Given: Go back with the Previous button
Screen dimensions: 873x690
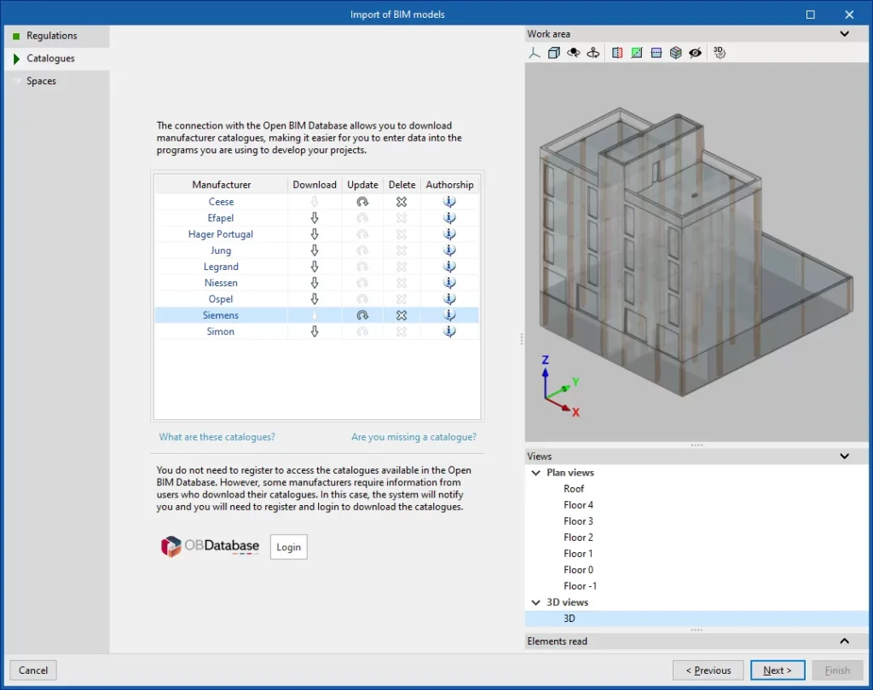Looking at the screenshot, I should 708,670.
